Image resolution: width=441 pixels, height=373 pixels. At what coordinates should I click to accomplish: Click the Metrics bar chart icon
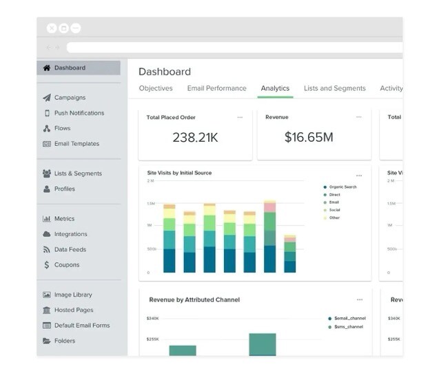pos(47,219)
